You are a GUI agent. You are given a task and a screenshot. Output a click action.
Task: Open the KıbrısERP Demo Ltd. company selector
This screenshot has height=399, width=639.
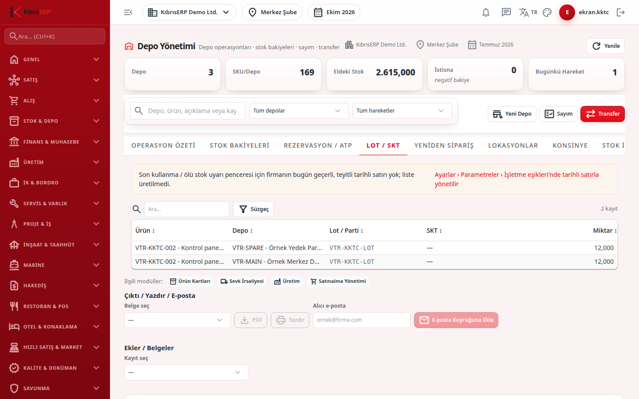coord(189,12)
